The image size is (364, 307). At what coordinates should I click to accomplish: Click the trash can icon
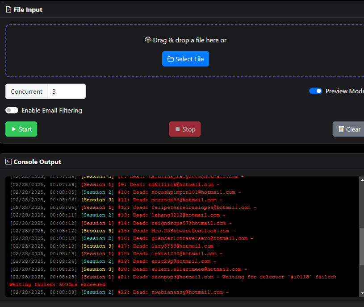coord(341,129)
